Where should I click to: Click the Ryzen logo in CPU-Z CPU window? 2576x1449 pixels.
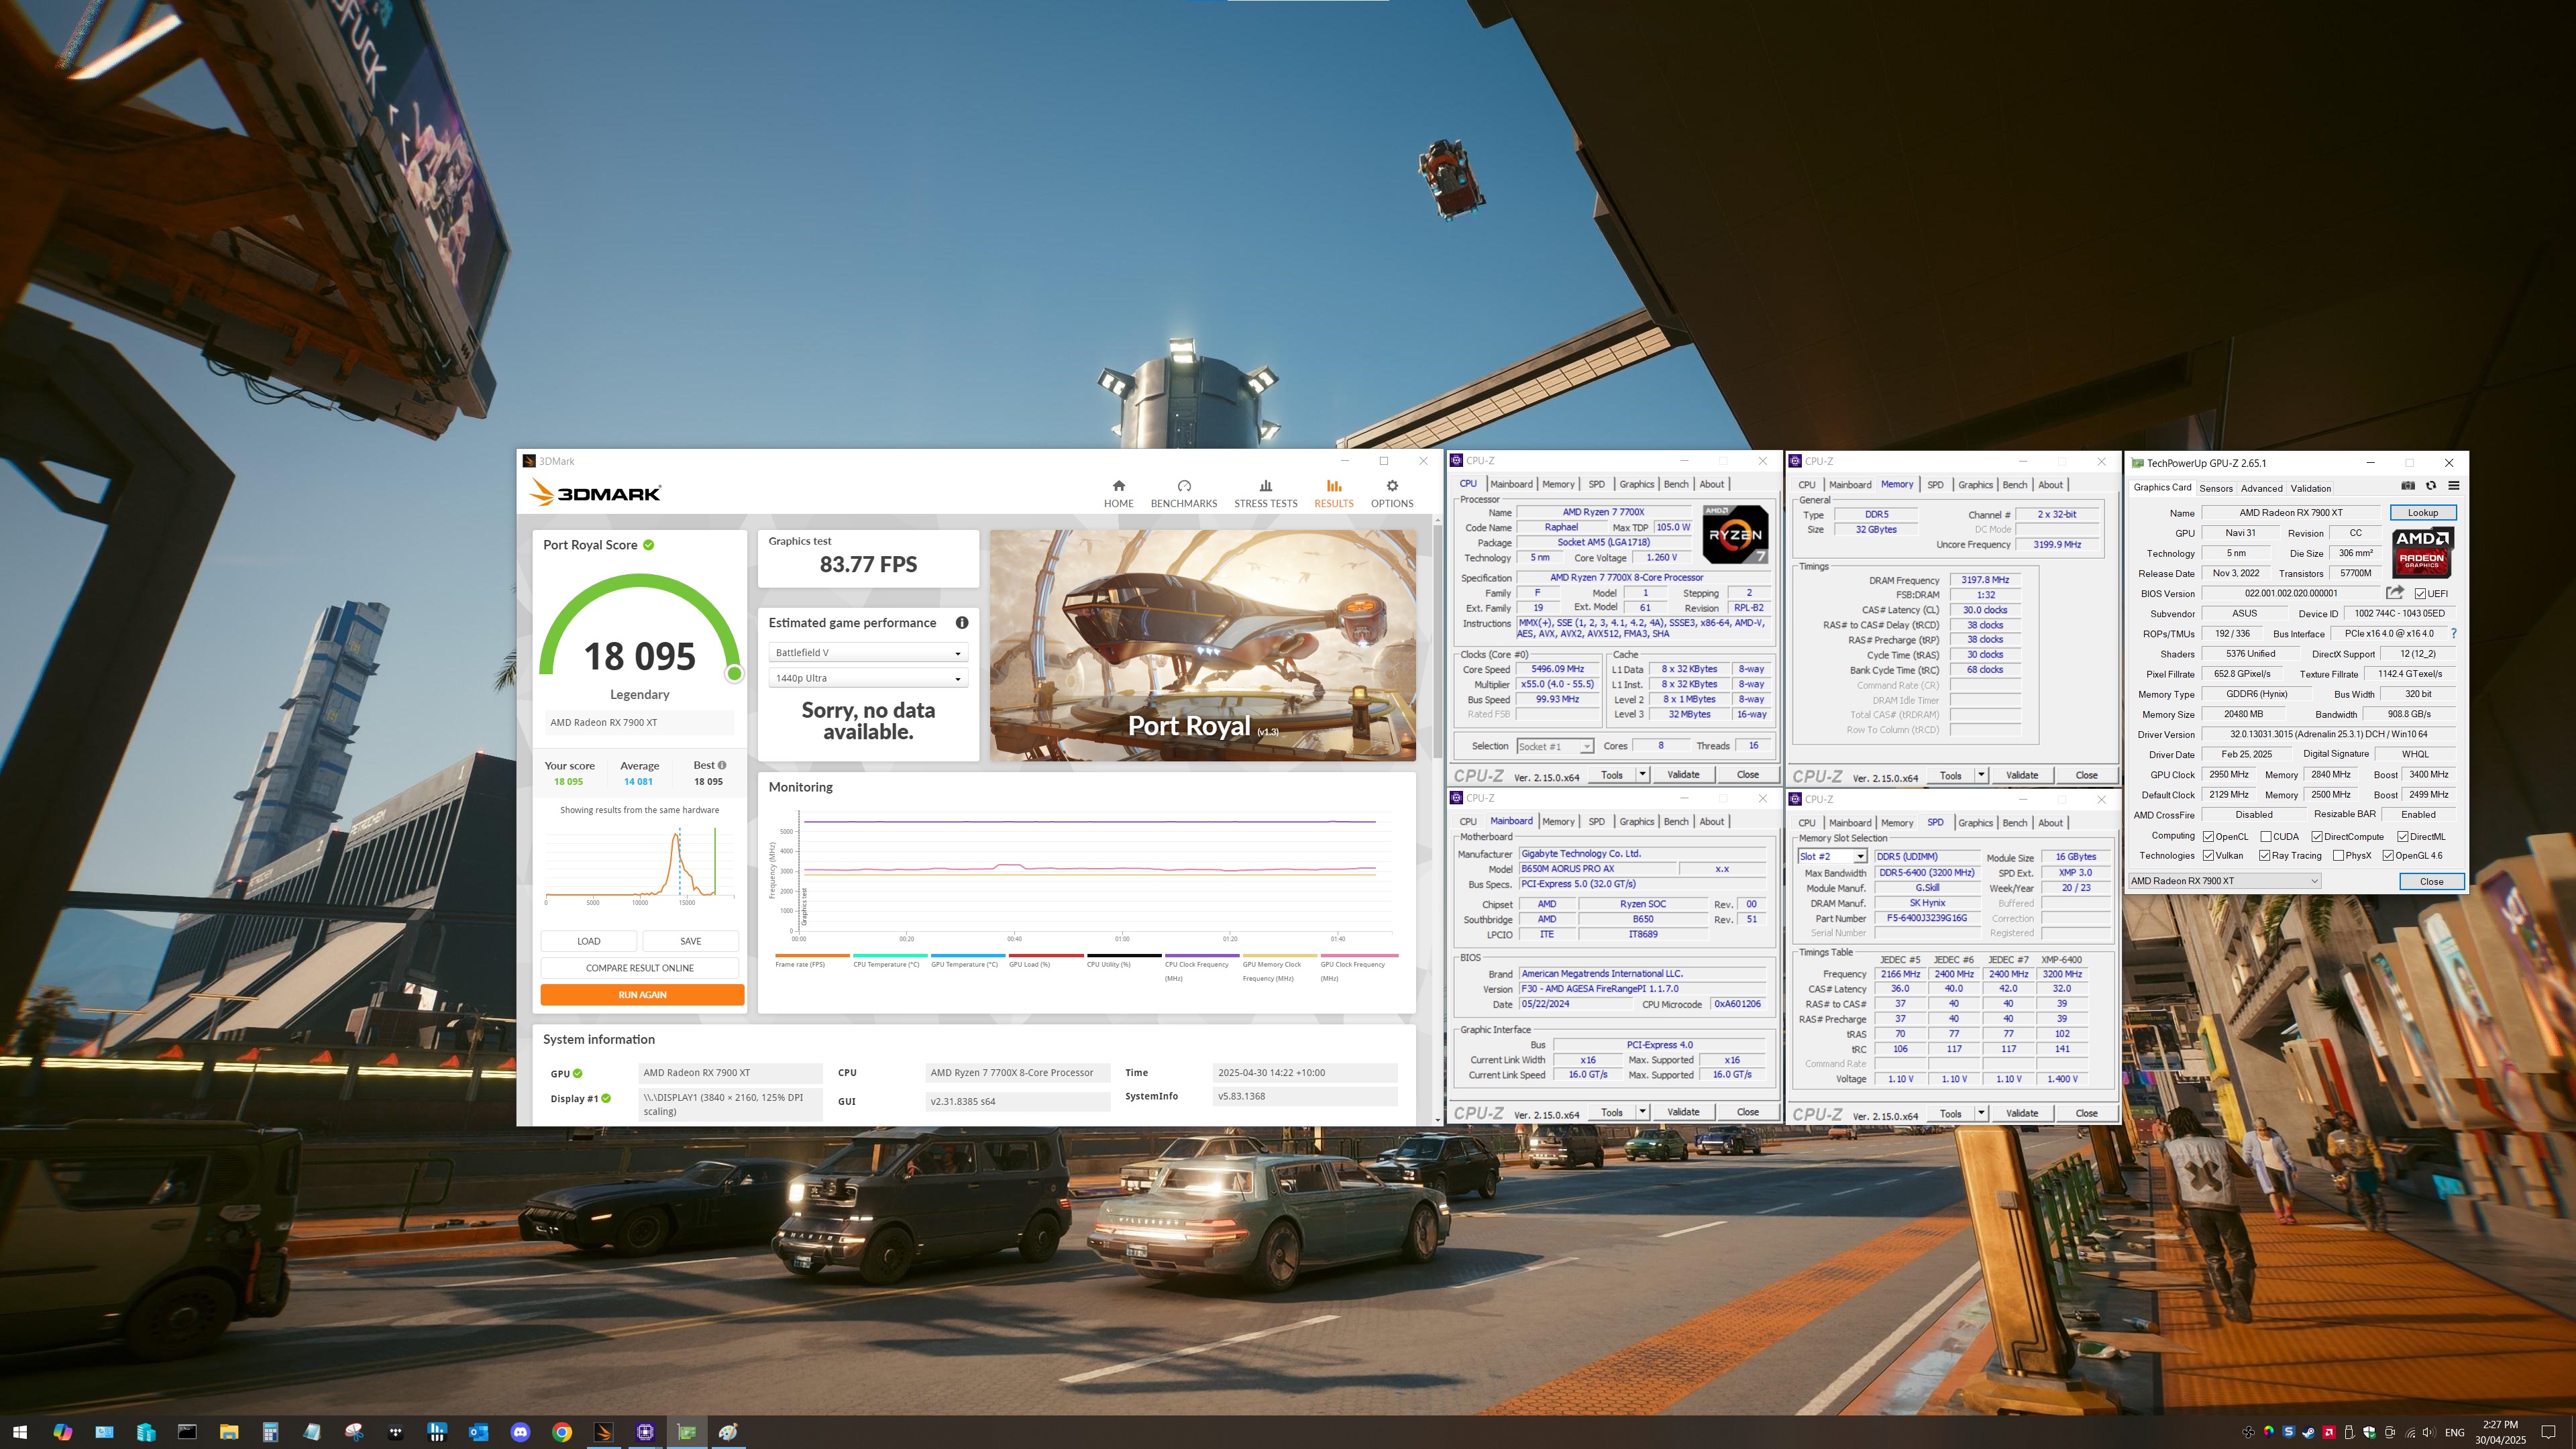coord(1735,534)
